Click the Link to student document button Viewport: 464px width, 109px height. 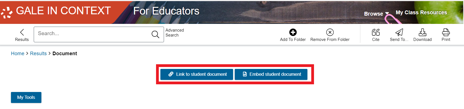pos(197,74)
